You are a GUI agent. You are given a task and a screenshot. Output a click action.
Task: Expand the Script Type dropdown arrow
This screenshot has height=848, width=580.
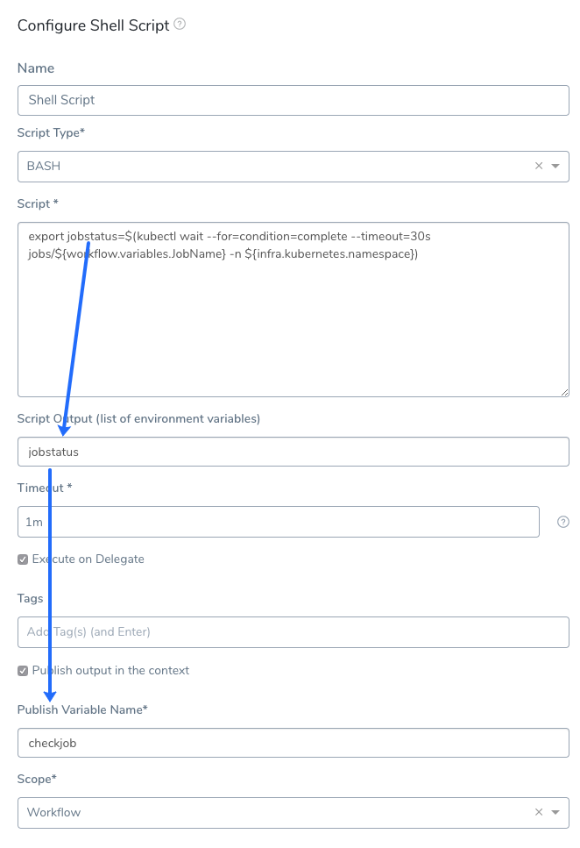(x=555, y=166)
